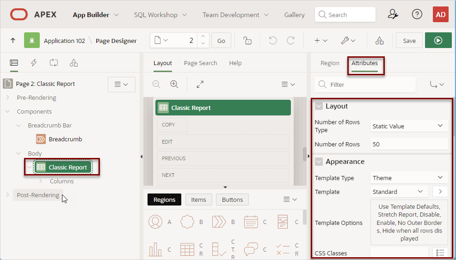This screenshot has width=456, height=260.
Task: Open the rendering tree options menu
Action: pyautogui.click(x=122, y=84)
